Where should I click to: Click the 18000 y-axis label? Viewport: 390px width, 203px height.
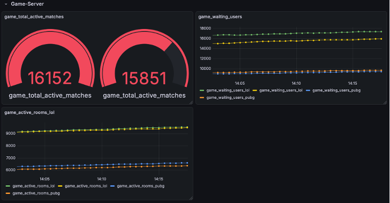click(x=205, y=28)
